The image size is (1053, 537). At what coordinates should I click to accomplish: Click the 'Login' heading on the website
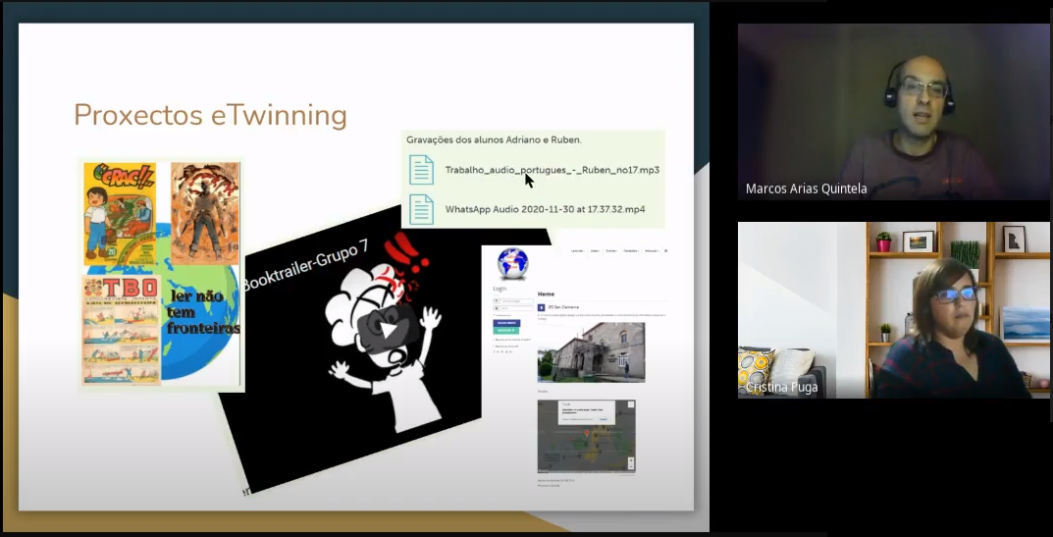pyautogui.click(x=500, y=289)
